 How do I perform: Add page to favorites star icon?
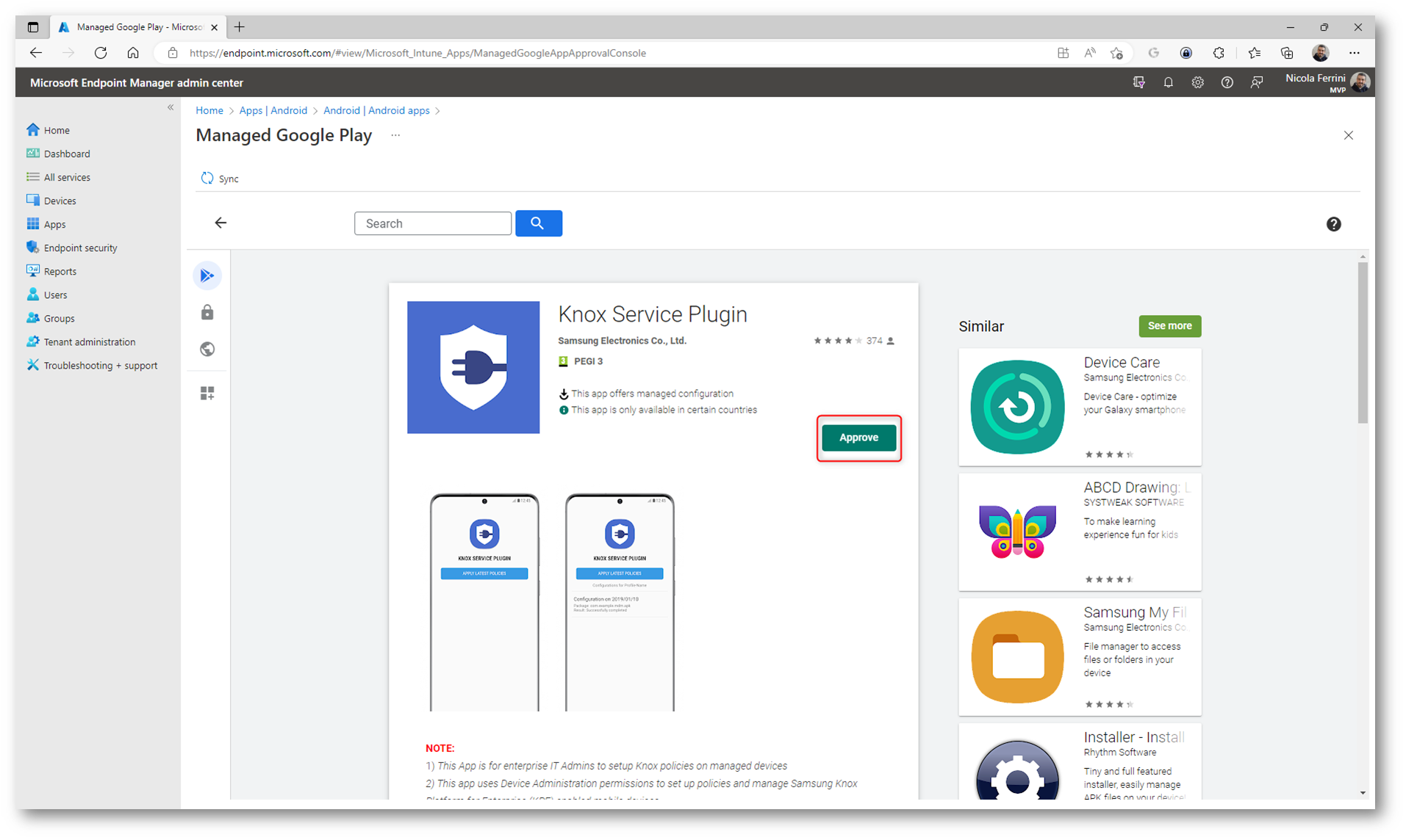(1116, 53)
